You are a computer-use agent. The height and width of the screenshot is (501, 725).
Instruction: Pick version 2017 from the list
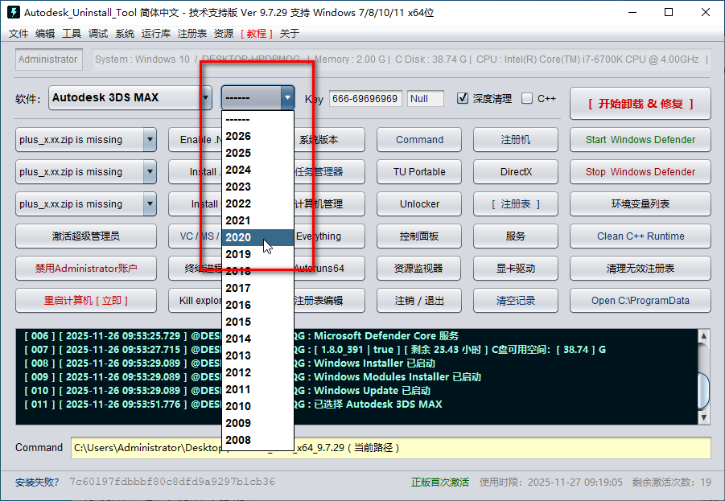[x=257, y=288]
